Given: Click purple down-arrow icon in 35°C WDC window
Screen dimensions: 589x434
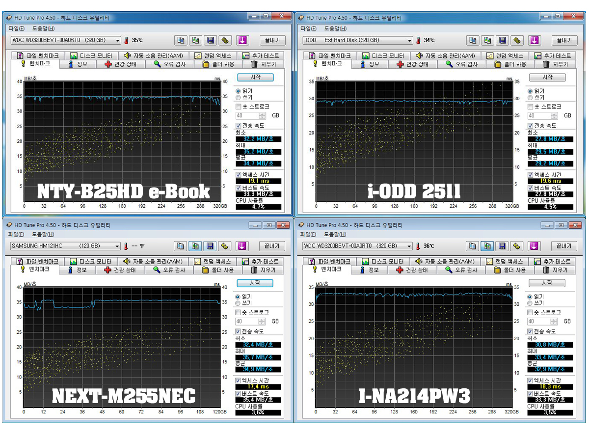Looking at the screenshot, I should (242, 40).
